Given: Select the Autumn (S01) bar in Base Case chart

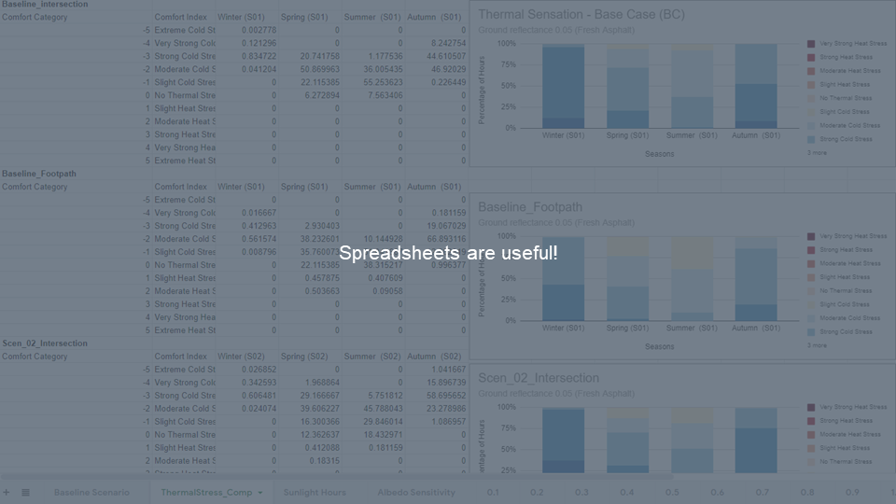Looking at the screenshot, I should tap(755, 86).
